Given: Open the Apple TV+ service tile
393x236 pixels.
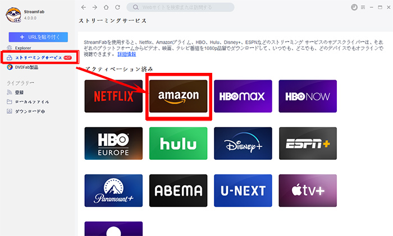Looking at the screenshot, I should (x=308, y=191).
